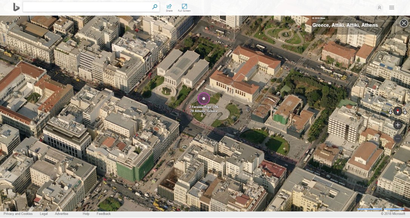Switch the map to Full Screen view
Image resolution: width=410 pixels, height=218 pixels.
184,6
